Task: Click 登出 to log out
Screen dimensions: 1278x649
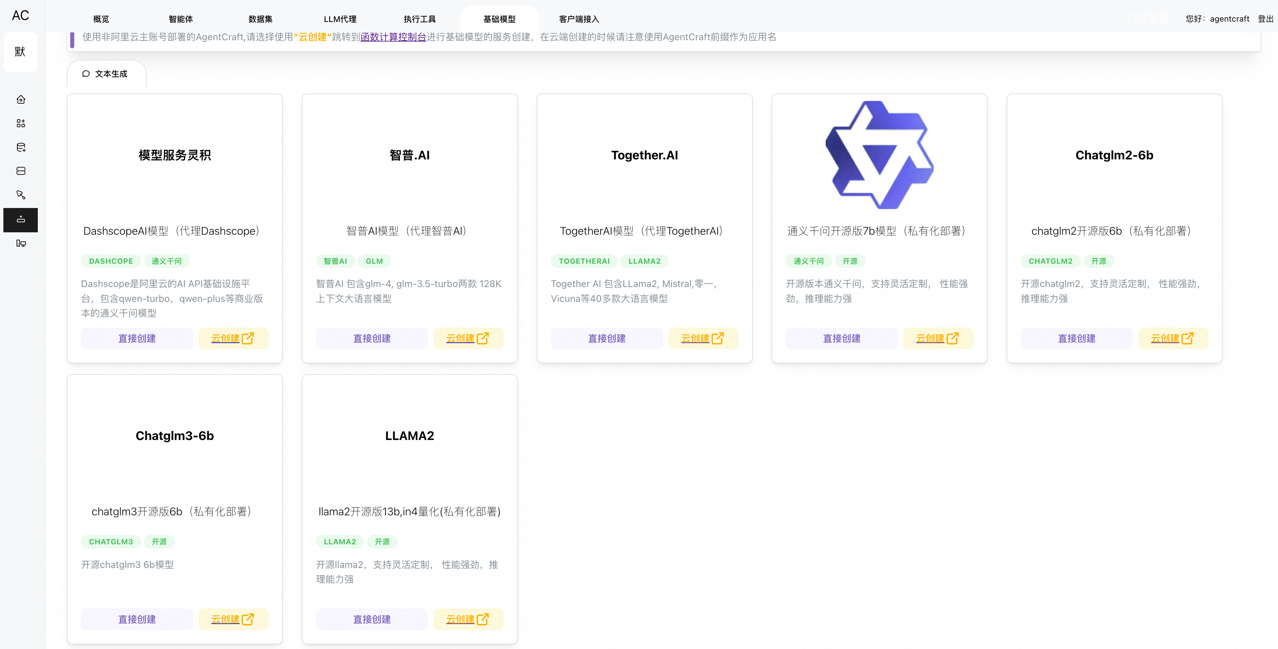Action: (x=1266, y=19)
